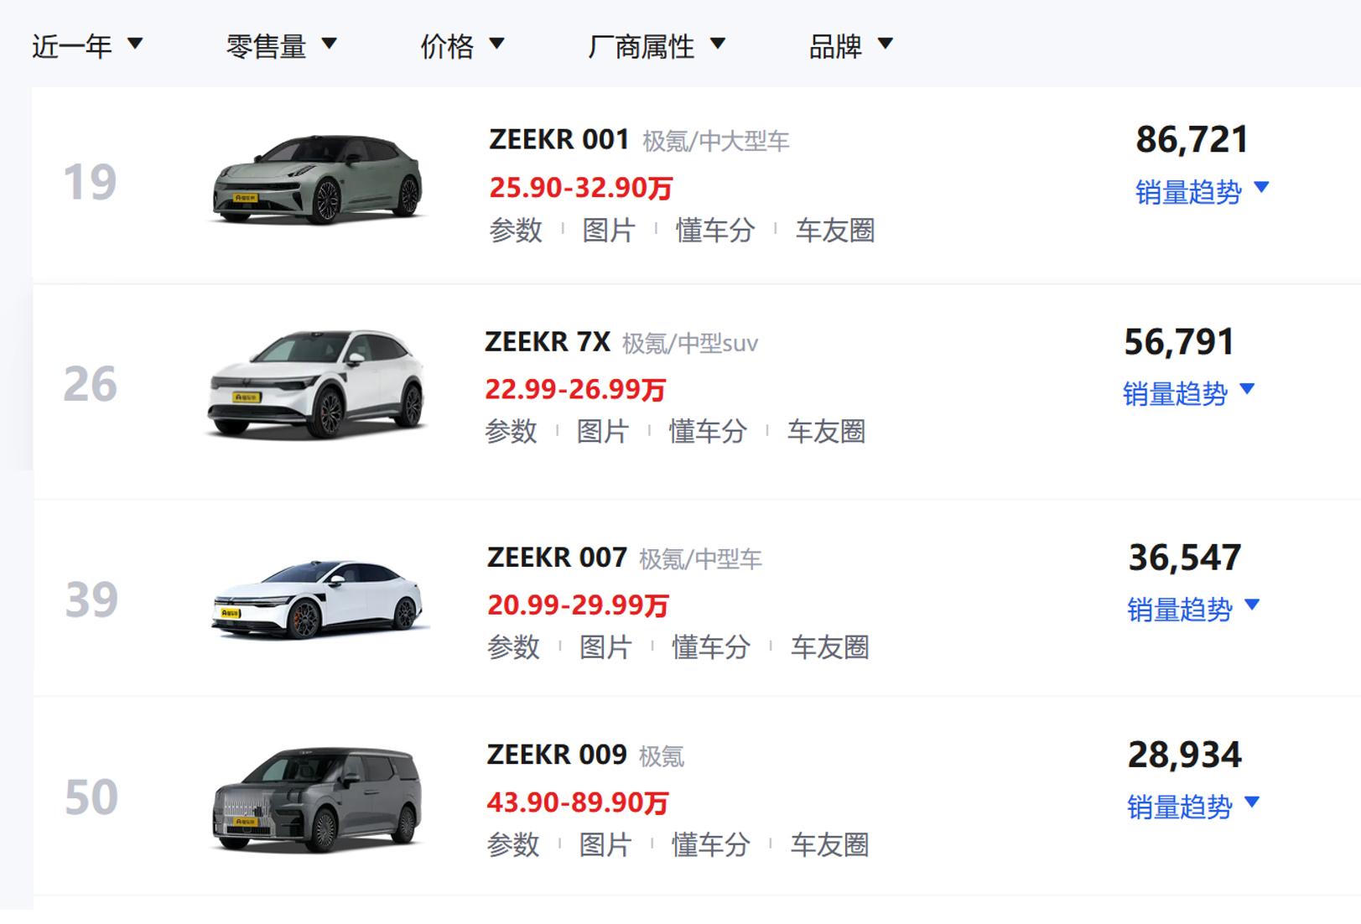1361x924 pixels.
Task: Click the ZEEKR 7X car image
Action: tap(318, 383)
